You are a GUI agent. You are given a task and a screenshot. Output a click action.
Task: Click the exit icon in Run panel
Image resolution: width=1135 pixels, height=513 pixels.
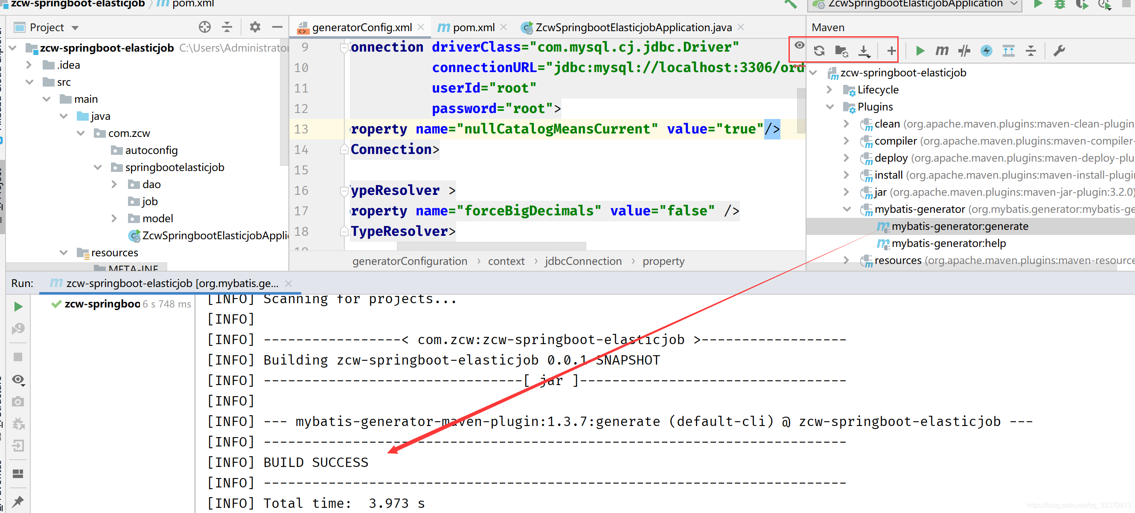click(x=18, y=446)
